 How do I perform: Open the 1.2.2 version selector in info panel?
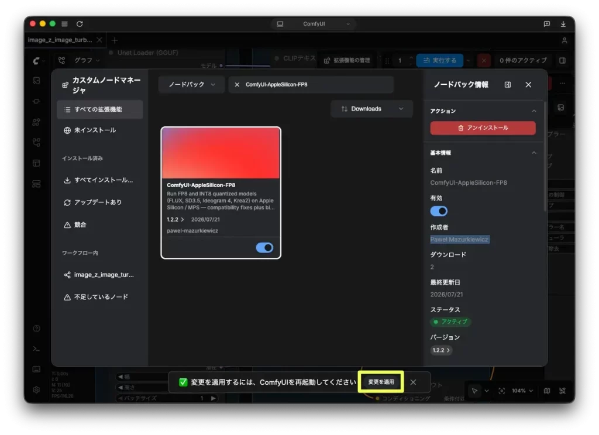click(441, 350)
